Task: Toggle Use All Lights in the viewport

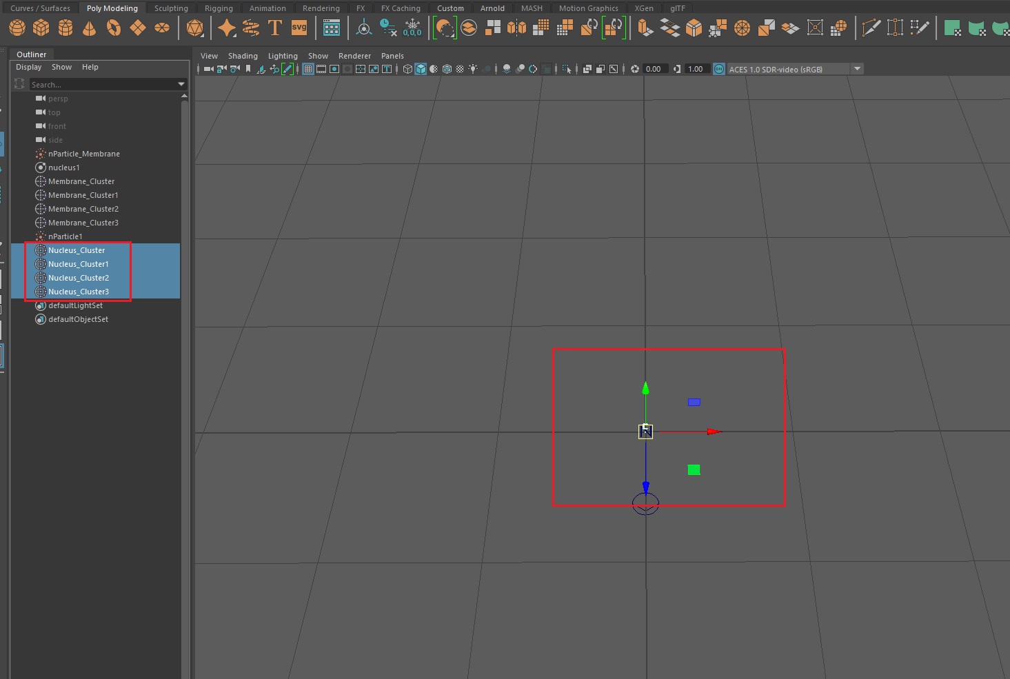Action: (x=473, y=69)
